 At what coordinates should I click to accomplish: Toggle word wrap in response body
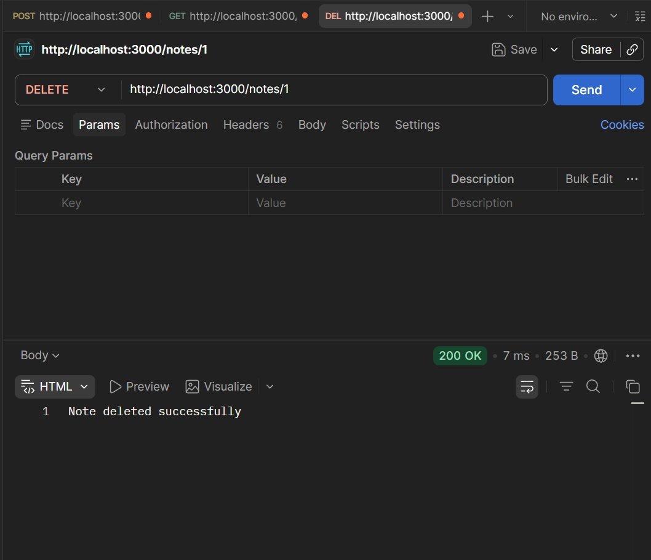click(527, 387)
